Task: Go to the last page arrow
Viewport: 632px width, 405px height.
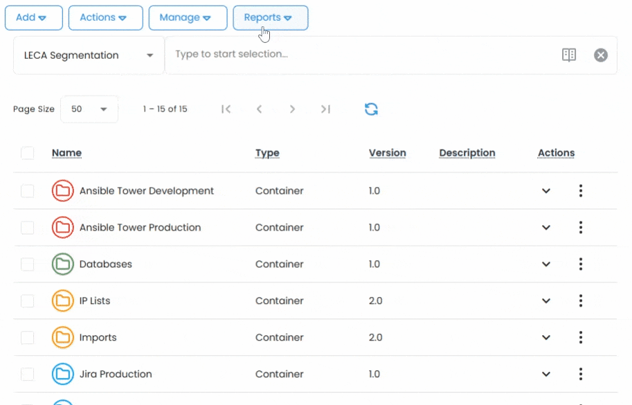Action: pyautogui.click(x=325, y=109)
